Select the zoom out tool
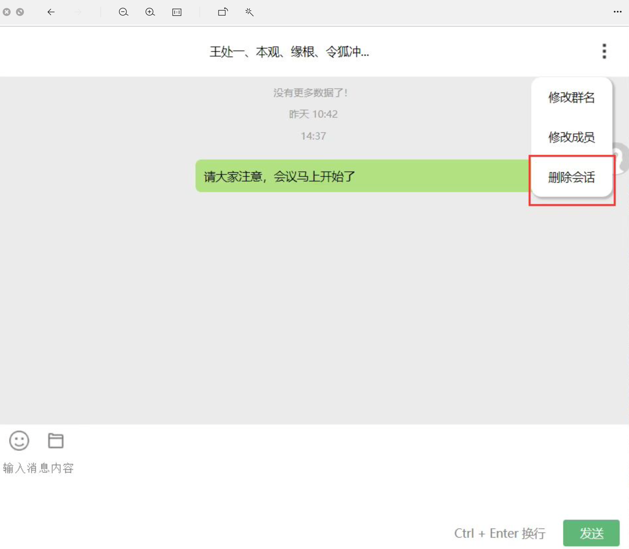The width and height of the screenshot is (629, 549). click(x=123, y=12)
